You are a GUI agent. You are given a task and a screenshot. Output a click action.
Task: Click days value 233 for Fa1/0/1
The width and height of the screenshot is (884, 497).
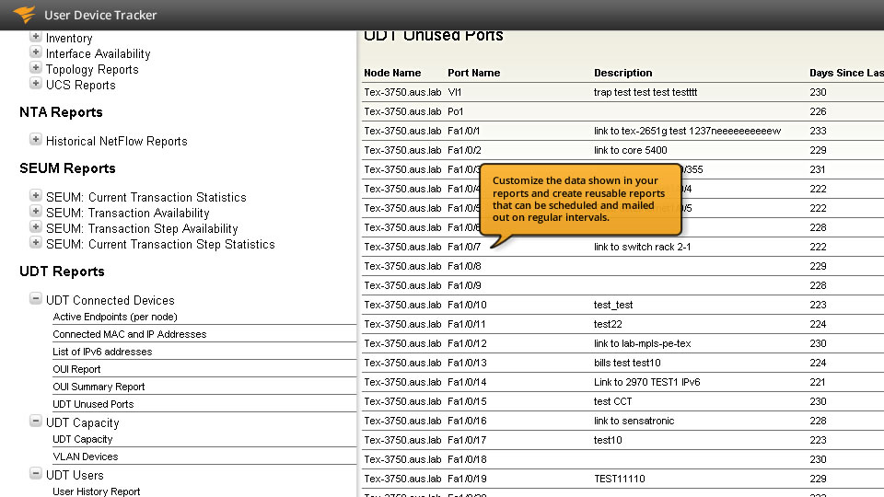tap(818, 131)
